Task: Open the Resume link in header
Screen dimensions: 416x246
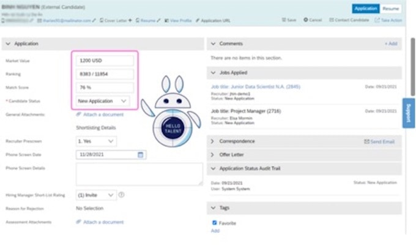Action: coord(148,20)
